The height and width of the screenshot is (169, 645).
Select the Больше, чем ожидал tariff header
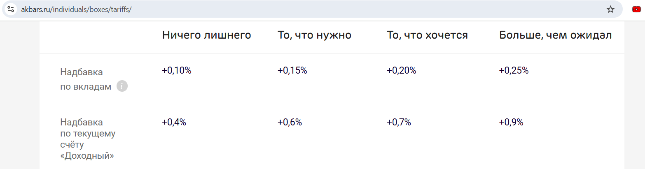tap(555, 35)
